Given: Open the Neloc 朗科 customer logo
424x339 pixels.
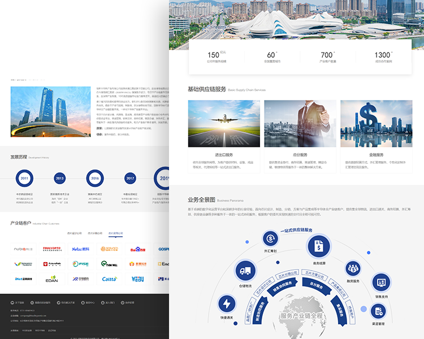Looking at the screenshot, I should 81,249.
